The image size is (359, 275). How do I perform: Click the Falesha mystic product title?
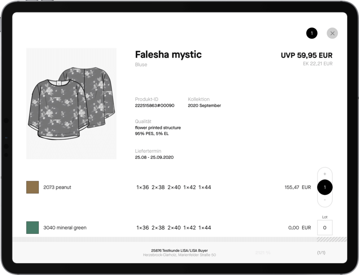[168, 55]
